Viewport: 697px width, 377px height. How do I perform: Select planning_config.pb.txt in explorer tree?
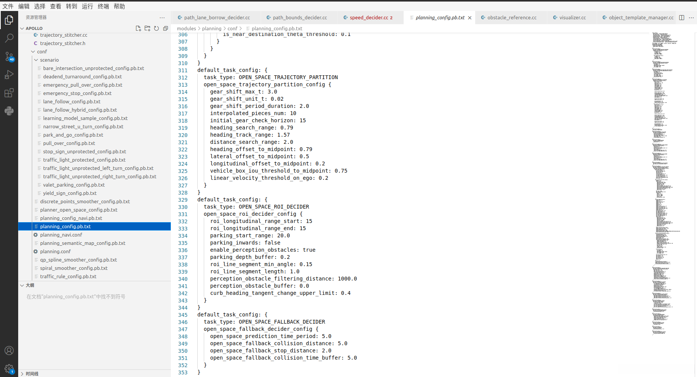(95, 226)
